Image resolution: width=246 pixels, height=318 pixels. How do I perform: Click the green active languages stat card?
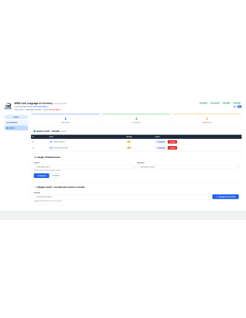point(136,120)
